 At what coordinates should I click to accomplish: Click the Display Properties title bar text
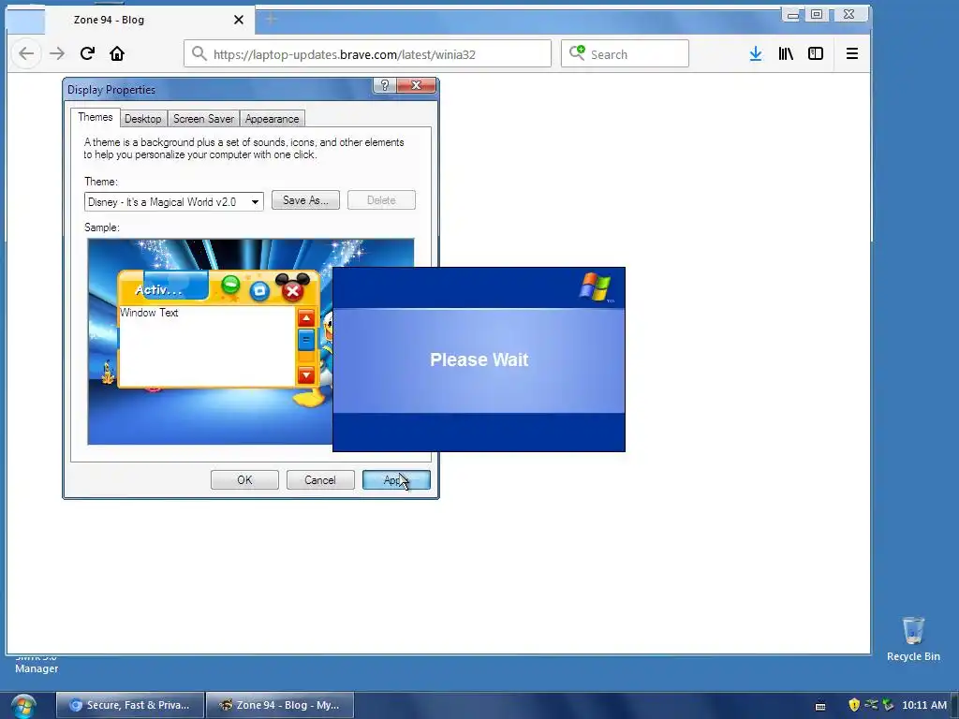(111, 90)
